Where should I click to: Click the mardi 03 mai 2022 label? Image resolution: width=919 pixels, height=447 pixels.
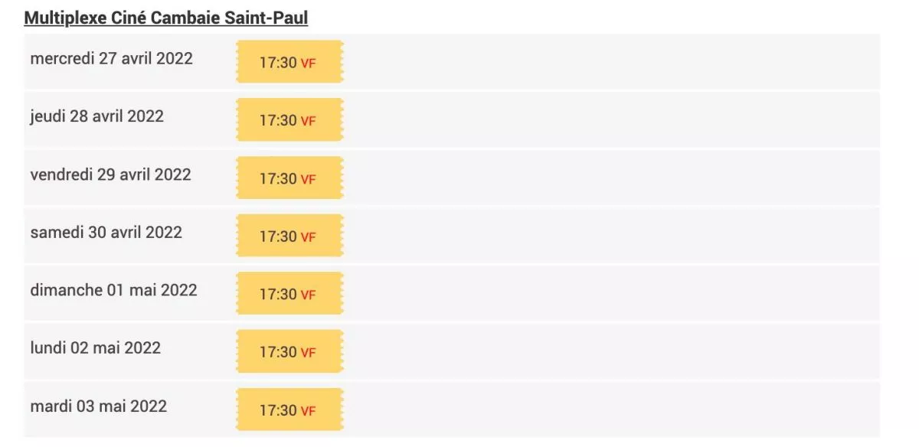[x=99, y=406]
